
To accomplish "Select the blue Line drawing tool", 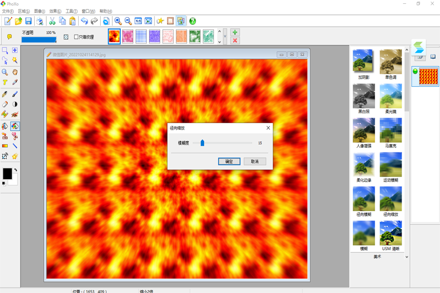I will pyautogui.click(x=15, y=146).
